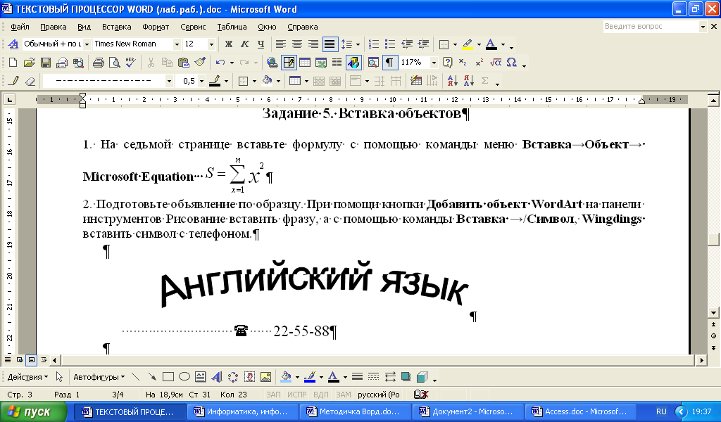Open Times New Roman font dropdown
The image size is (721, 422).
(177, 44)
